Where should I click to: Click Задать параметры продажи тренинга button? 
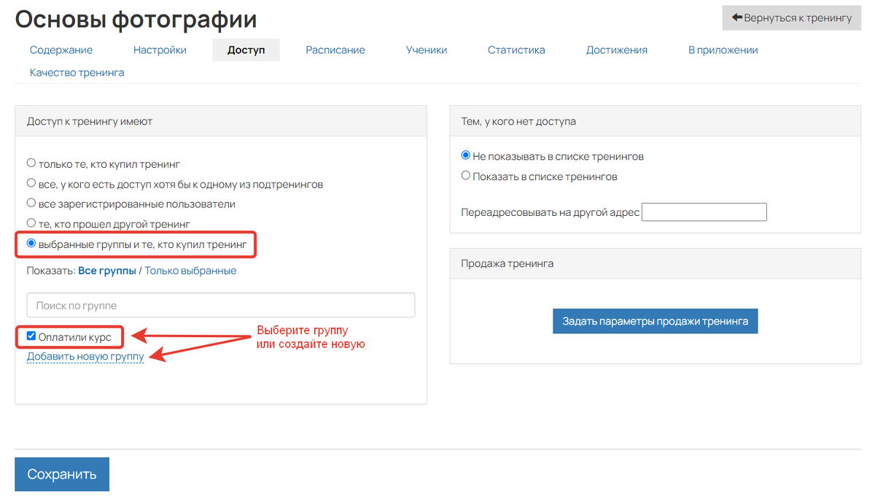click(656, 321)
